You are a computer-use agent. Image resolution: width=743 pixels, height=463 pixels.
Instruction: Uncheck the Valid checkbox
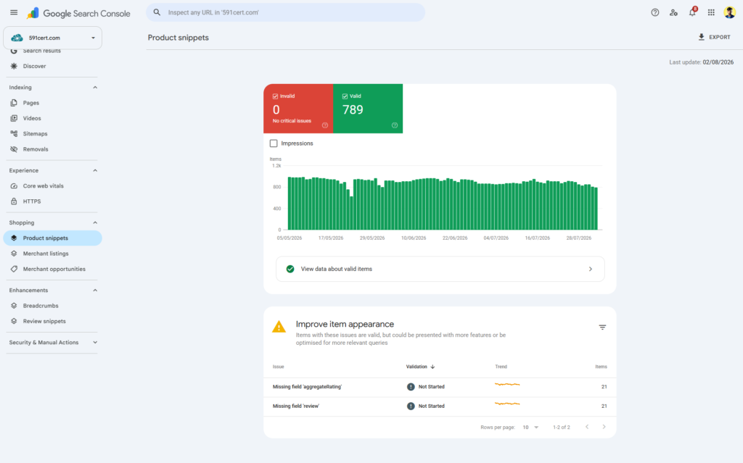click(345, 96)
